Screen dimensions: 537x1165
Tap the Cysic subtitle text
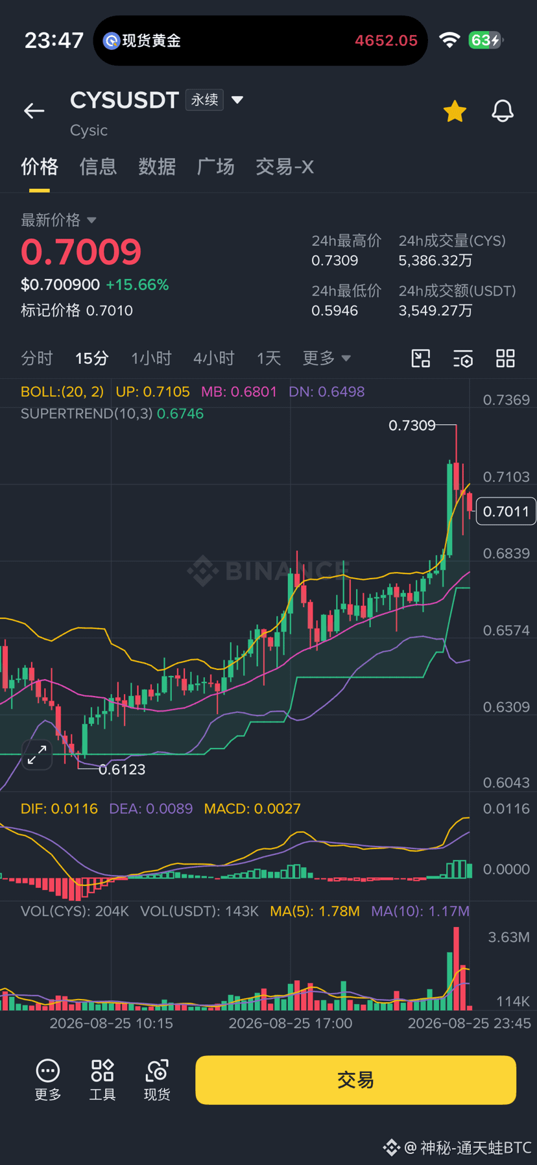coord(89,130)
